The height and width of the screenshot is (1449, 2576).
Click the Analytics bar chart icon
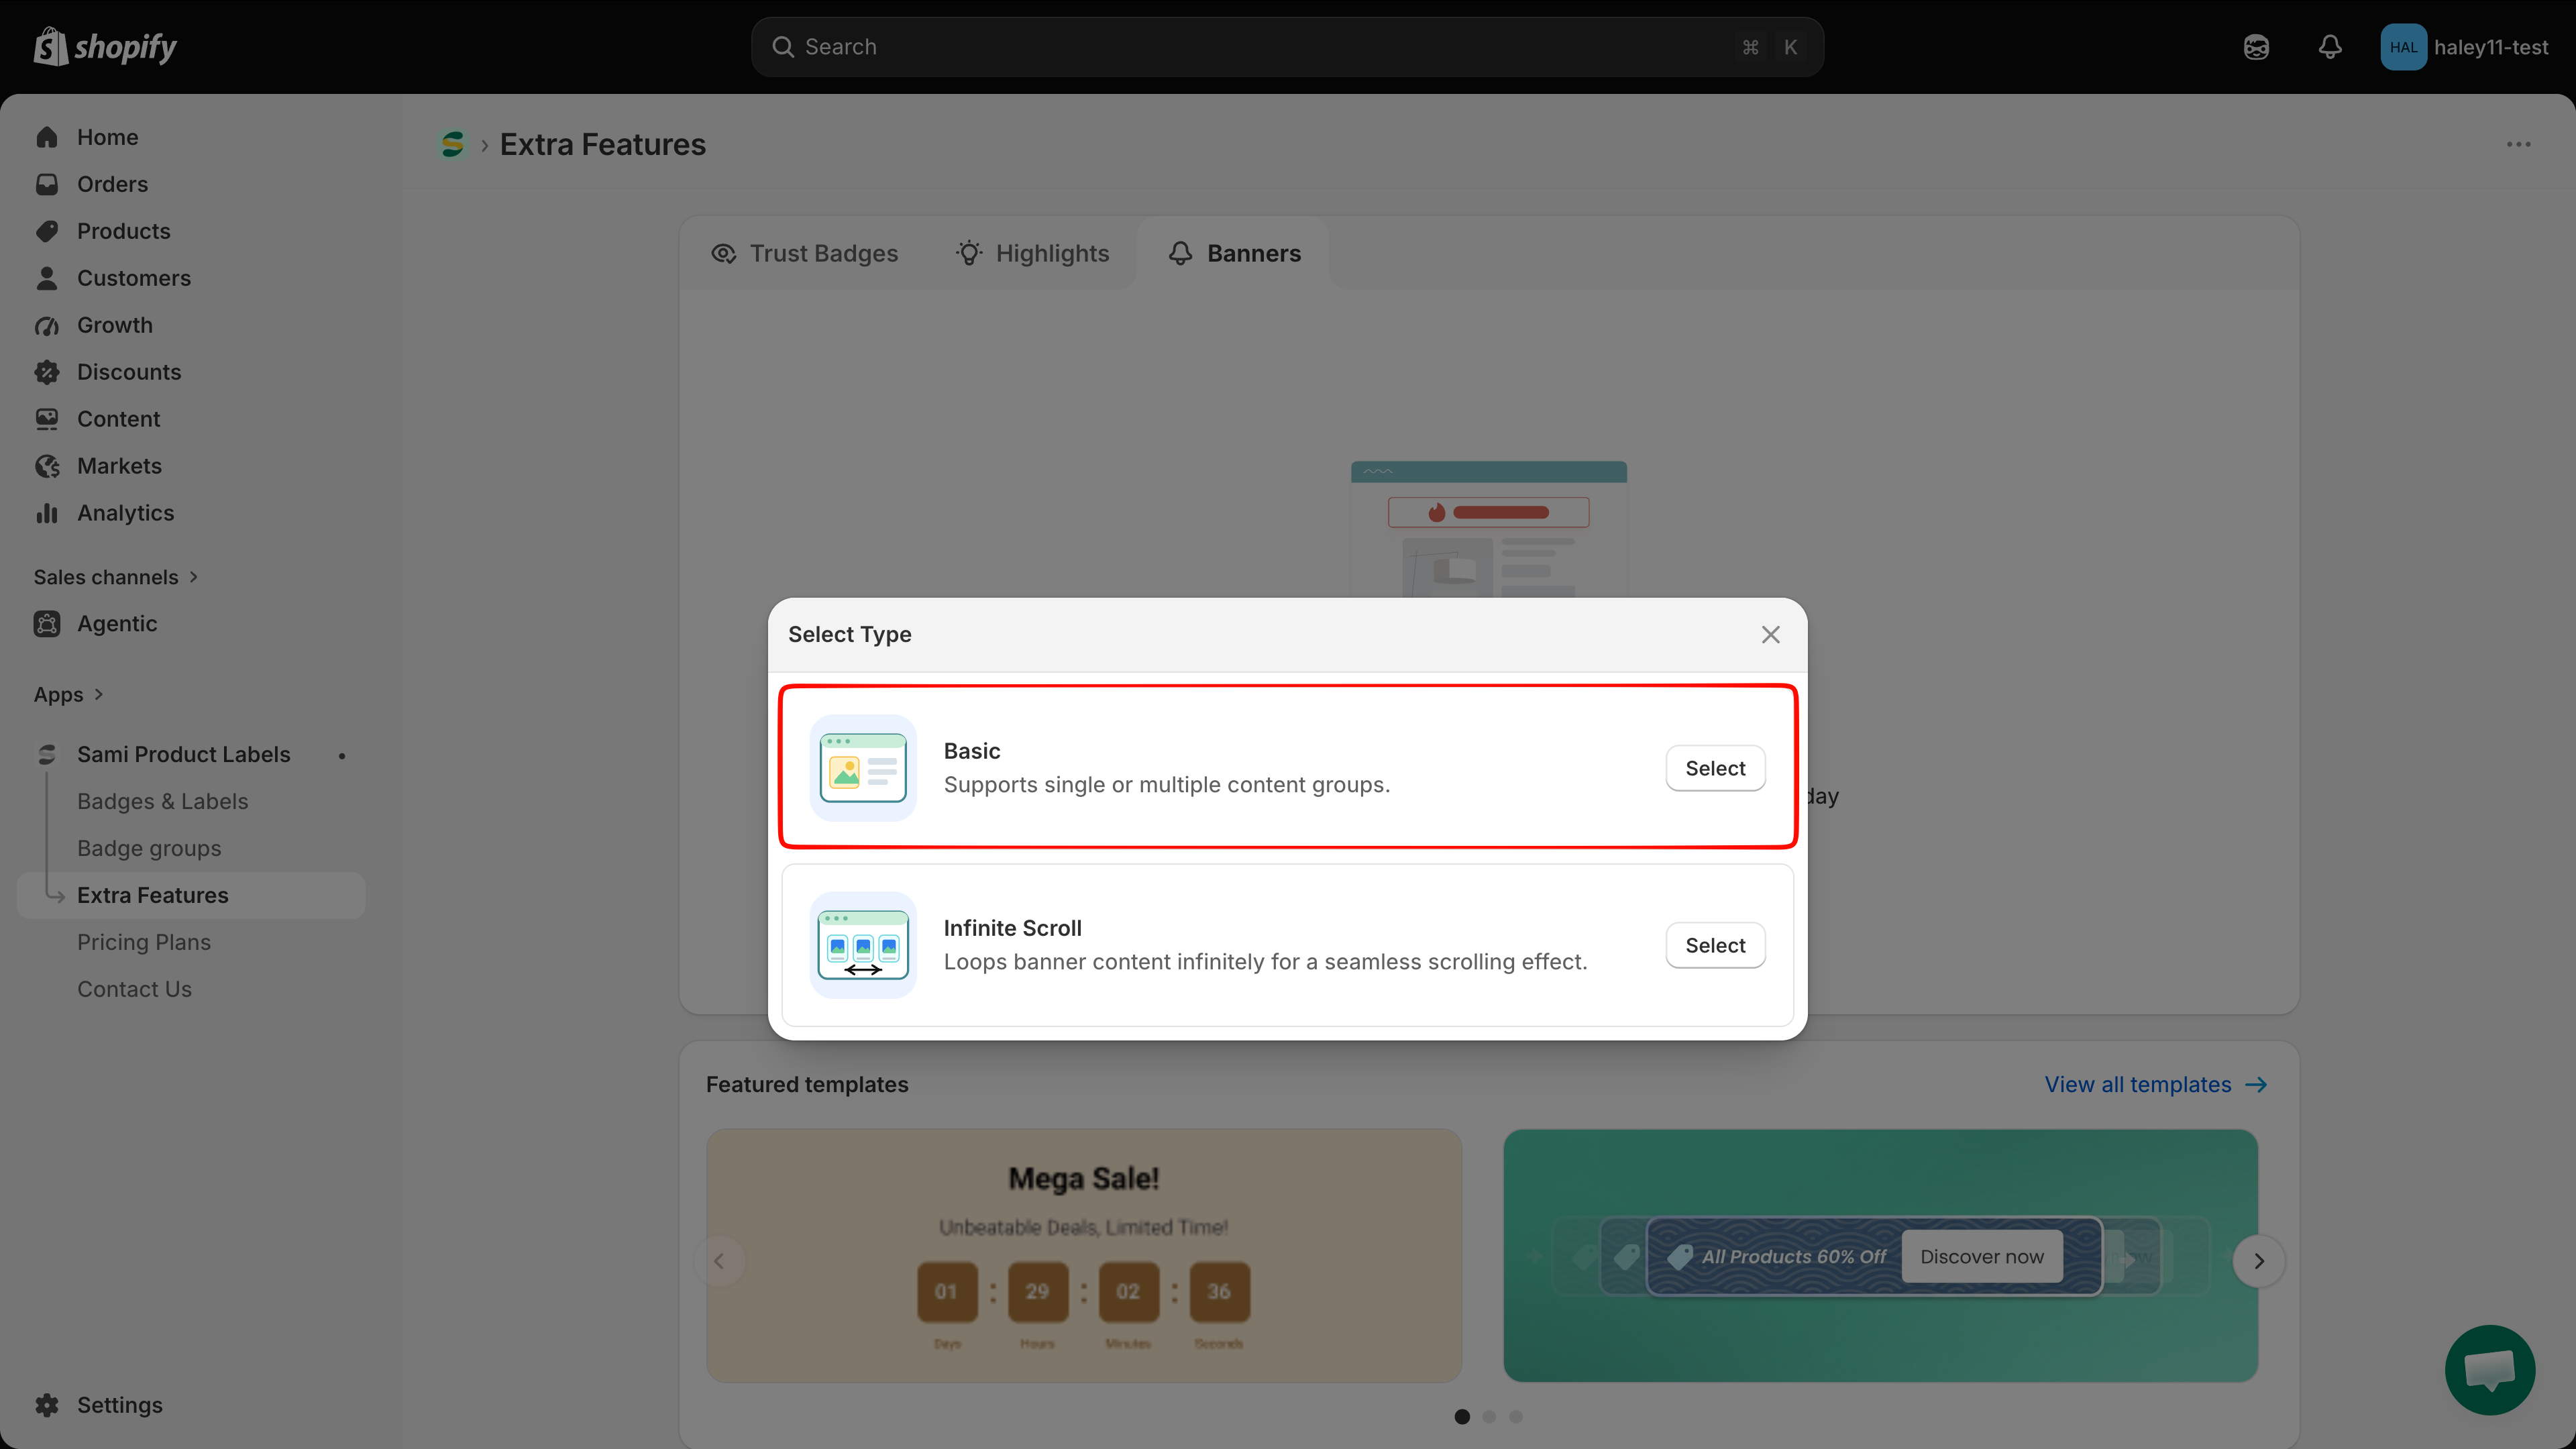(x=47, y=513)
